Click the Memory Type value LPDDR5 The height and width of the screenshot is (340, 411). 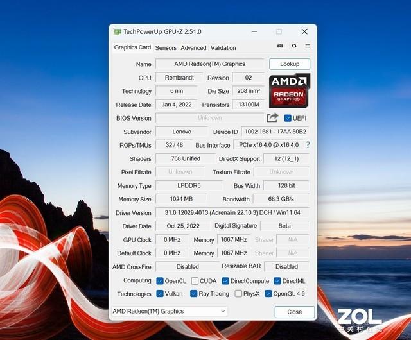point(189,185)
